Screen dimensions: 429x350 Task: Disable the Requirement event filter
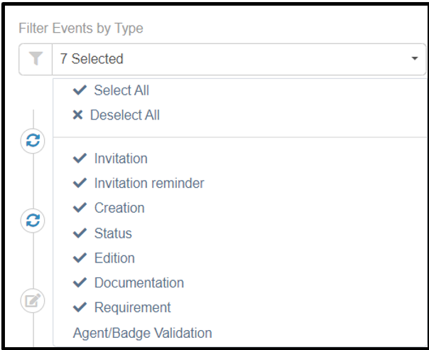pos(132,307)
